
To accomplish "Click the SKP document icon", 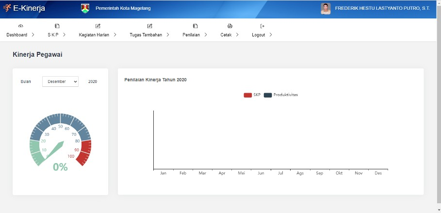I will [57, 26].
